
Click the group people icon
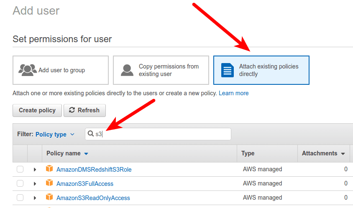(x=28, y=70)
